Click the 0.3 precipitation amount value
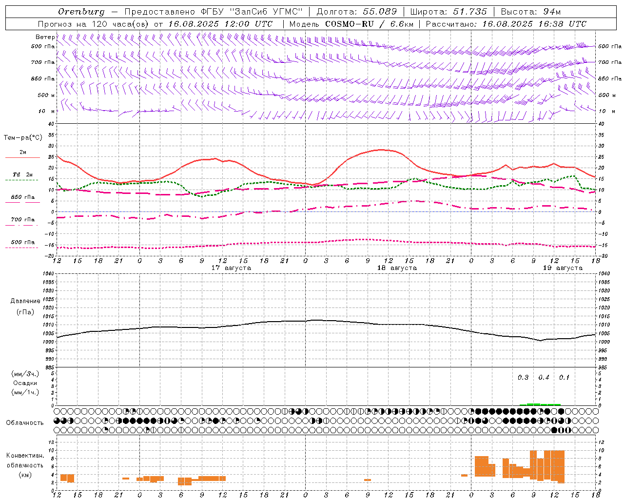 pyautogui.click(x=523, y=378)
